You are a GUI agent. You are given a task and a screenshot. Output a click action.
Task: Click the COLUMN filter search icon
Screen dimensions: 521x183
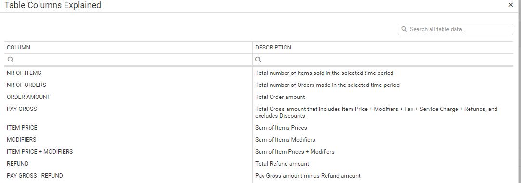[10, 60]
